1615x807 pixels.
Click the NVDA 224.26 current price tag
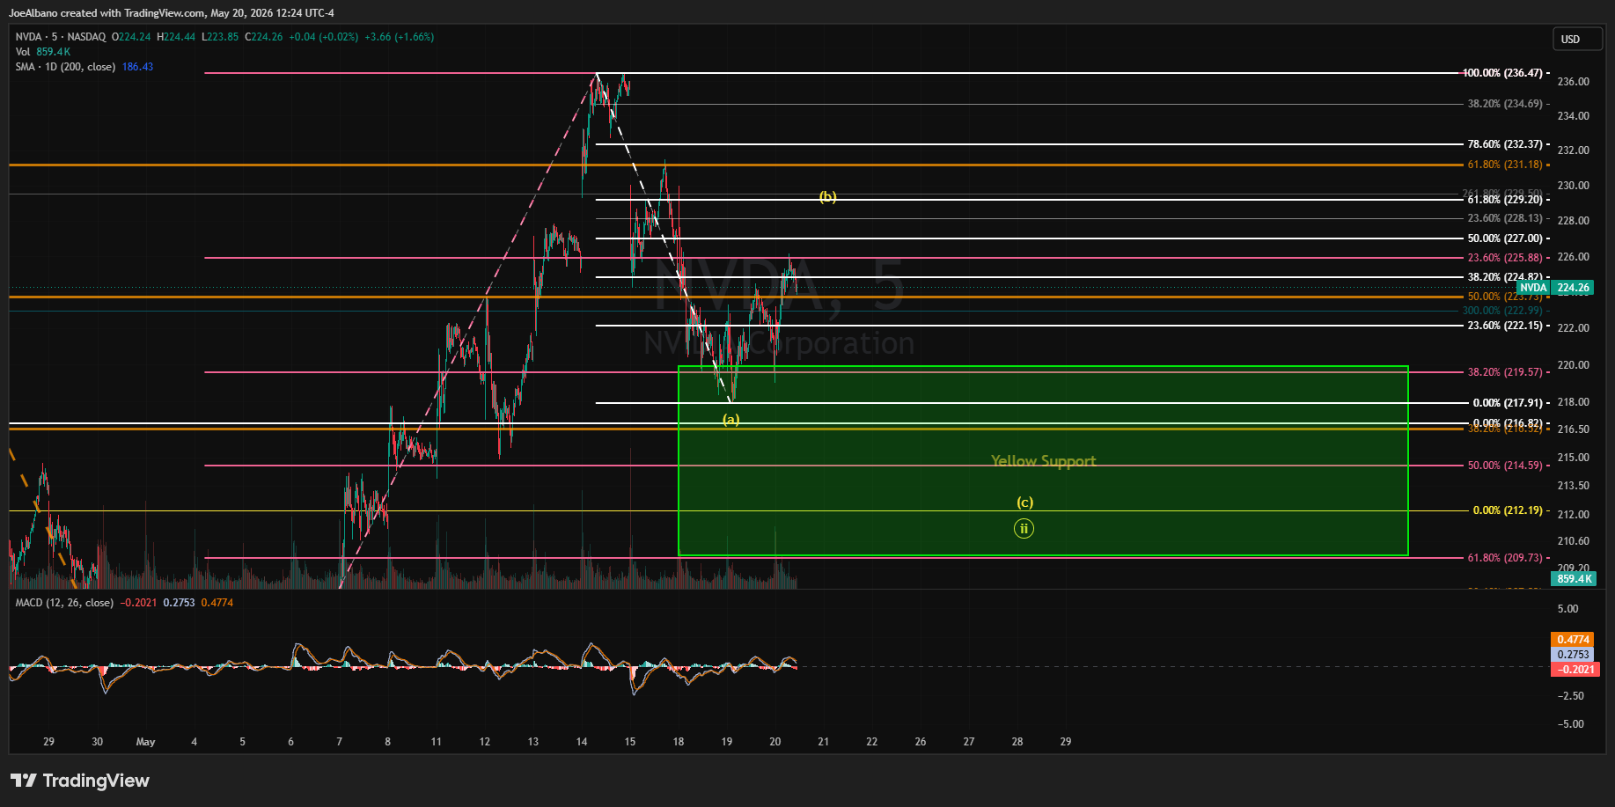(1555, 288)
